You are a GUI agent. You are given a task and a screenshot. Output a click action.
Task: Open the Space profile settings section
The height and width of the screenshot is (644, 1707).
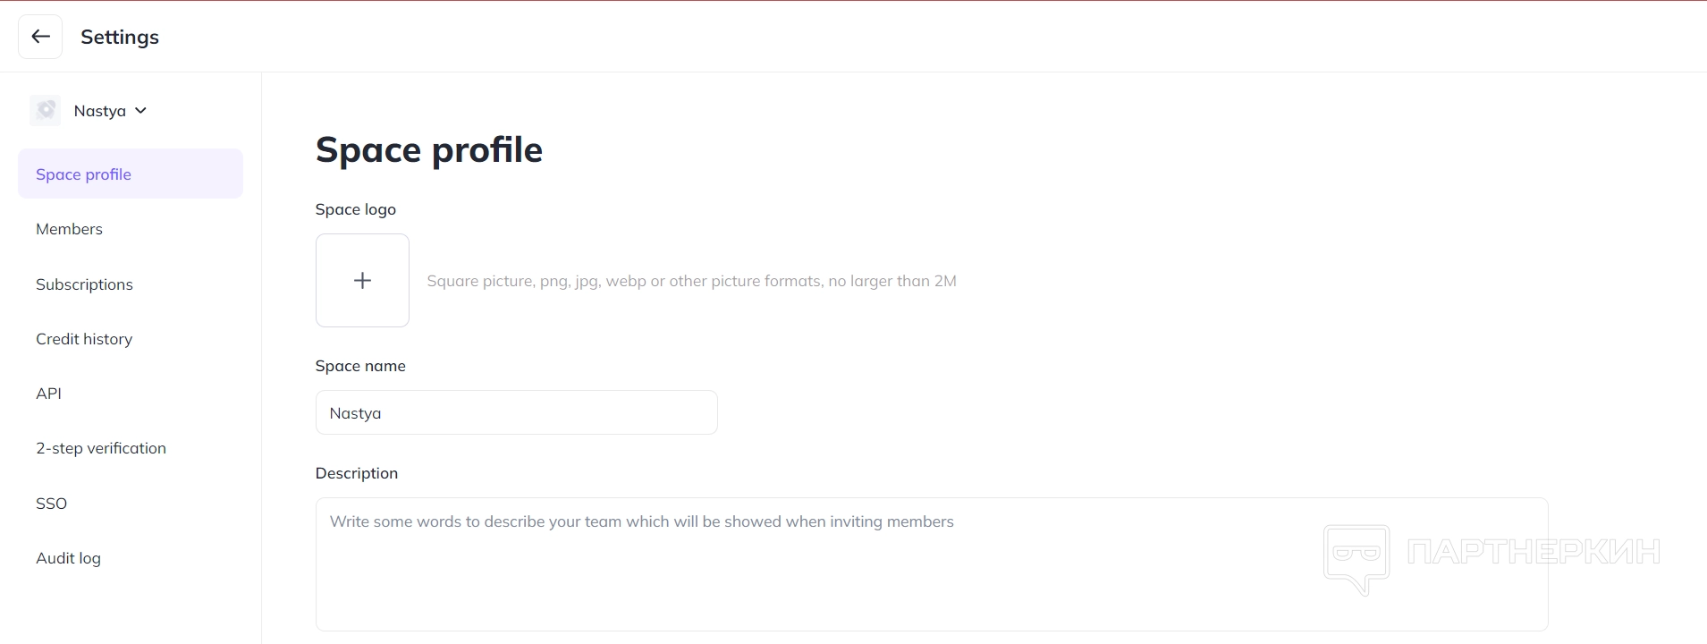84,174
